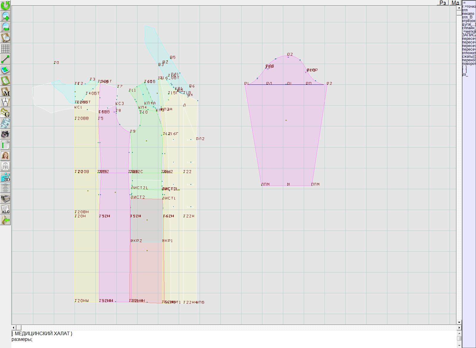Open the ALG algorithm document
Viewport: 476px width, 348px height.
coord(5,209)
